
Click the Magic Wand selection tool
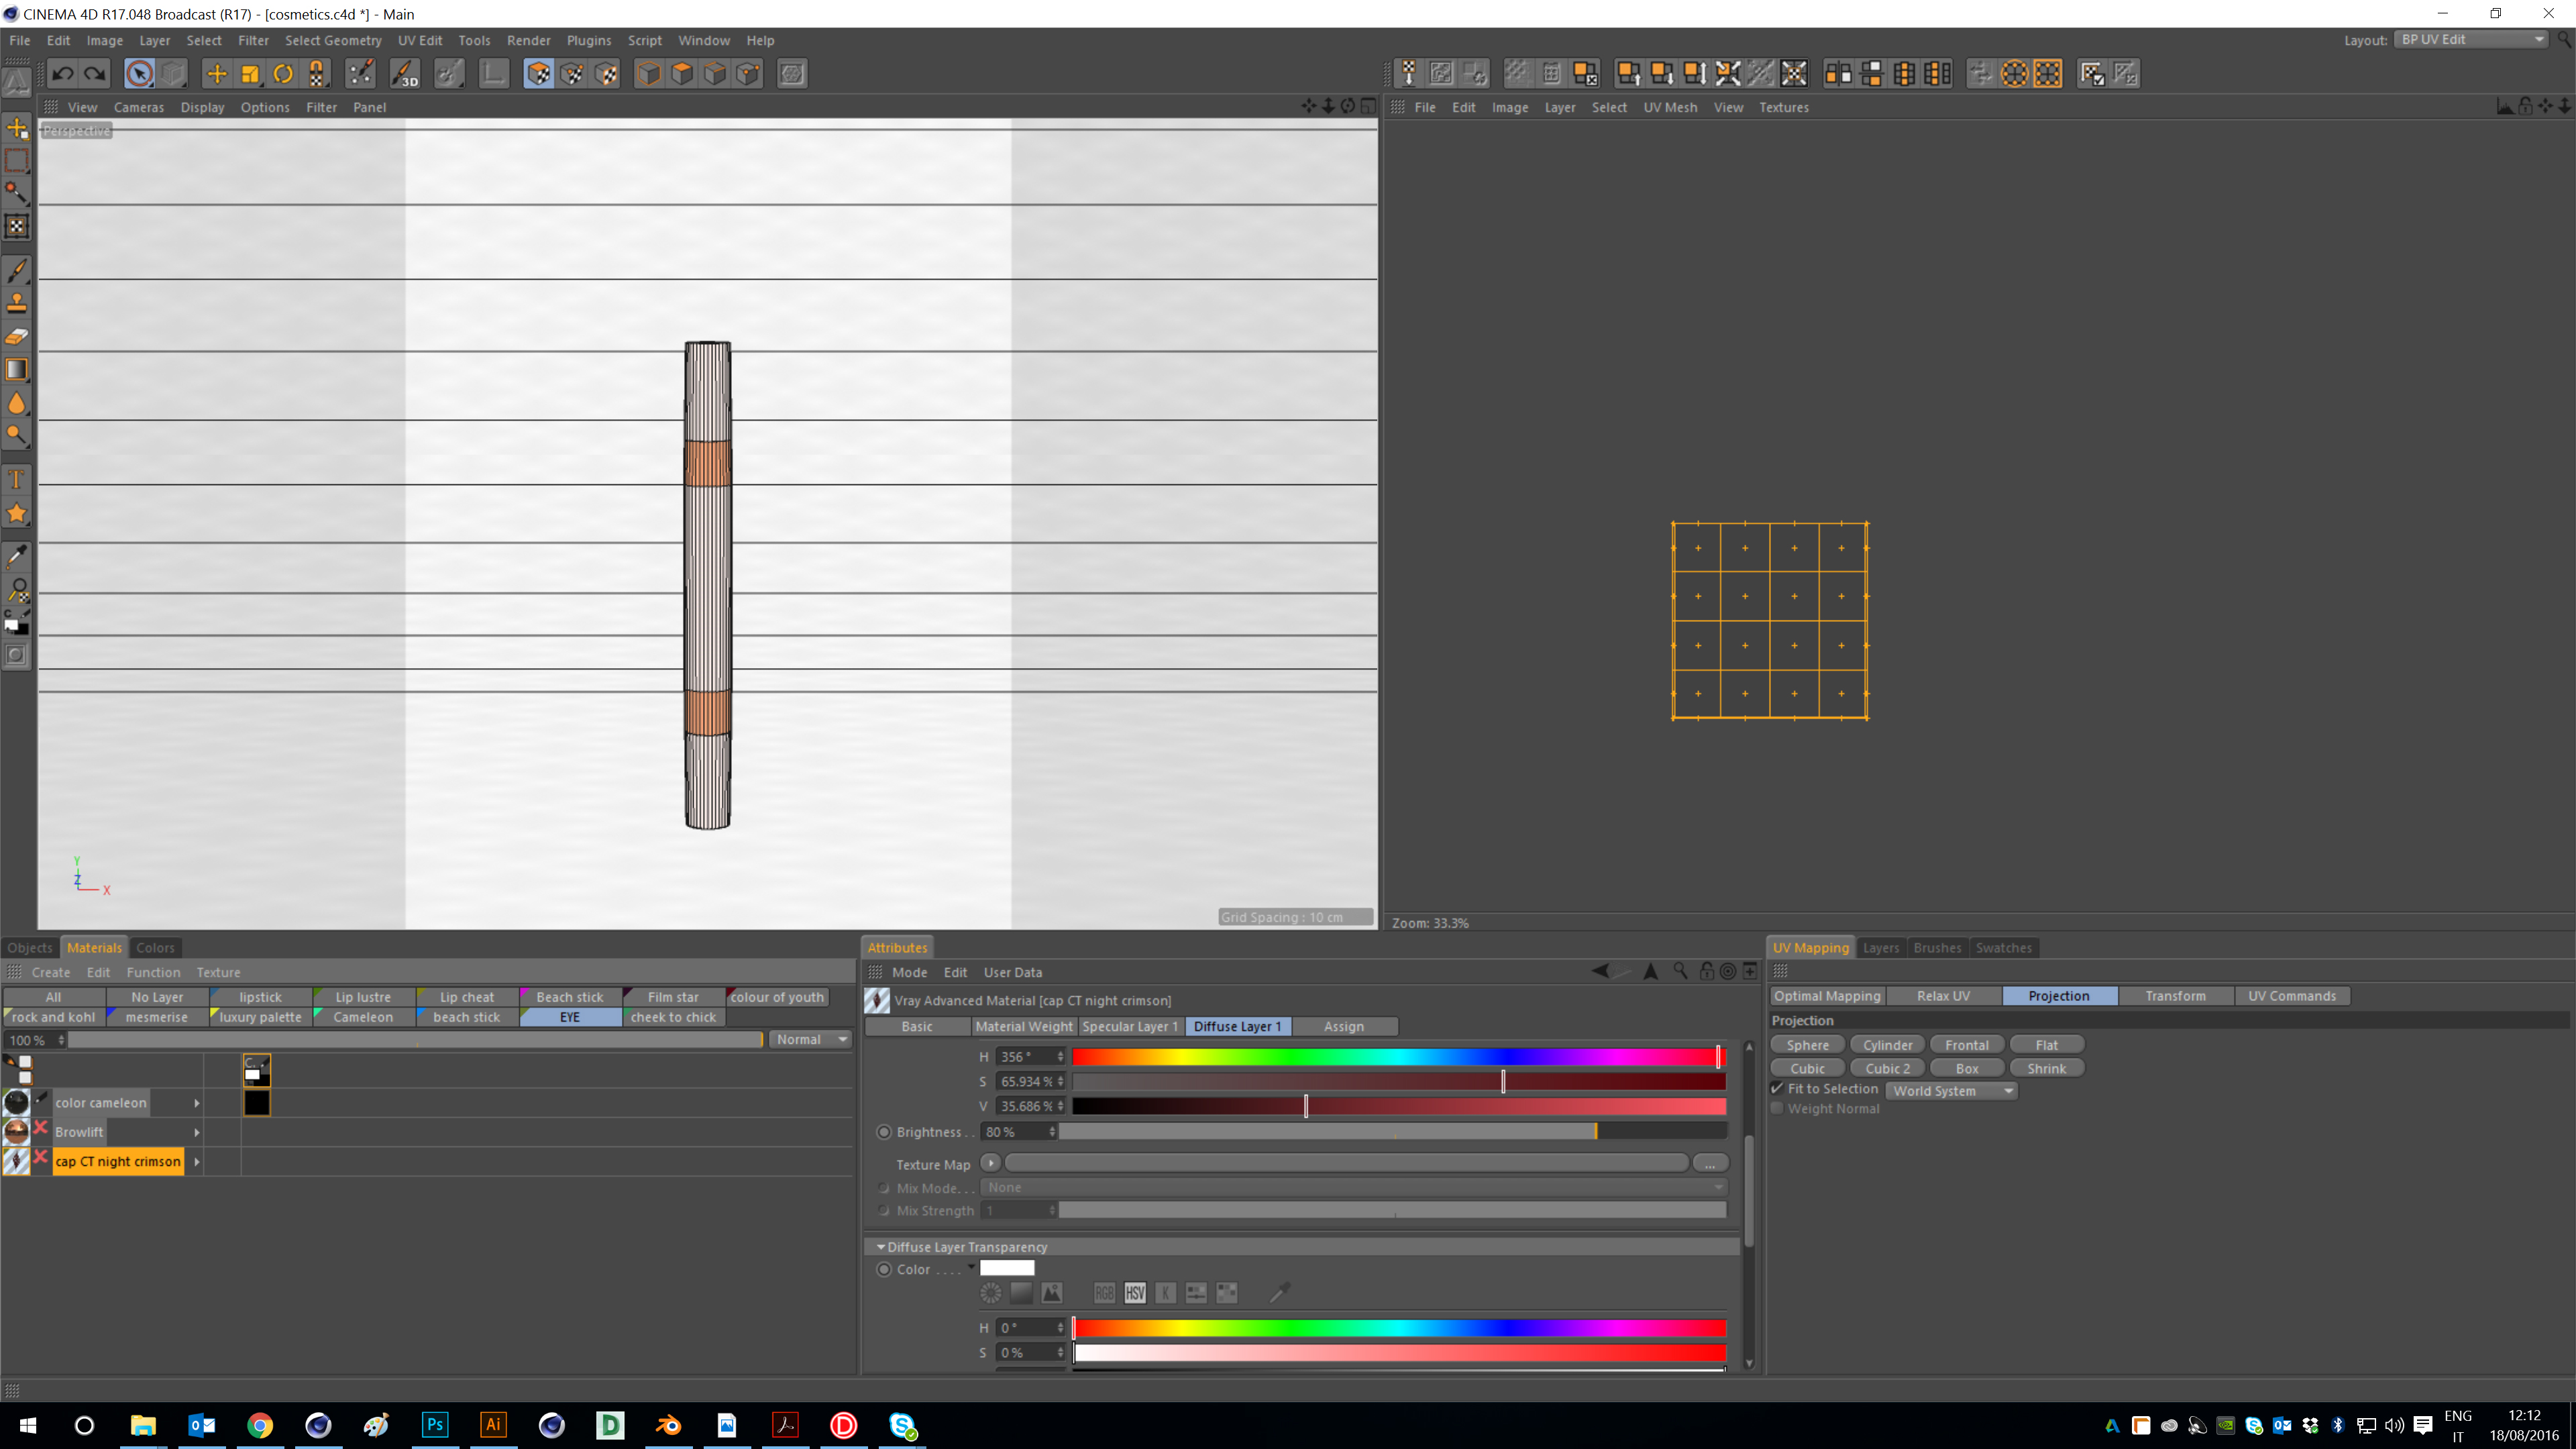(17, 192)
